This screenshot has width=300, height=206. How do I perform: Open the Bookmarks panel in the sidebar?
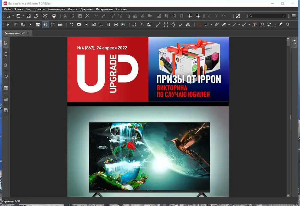pyautogui.click(x=6, y=54)
